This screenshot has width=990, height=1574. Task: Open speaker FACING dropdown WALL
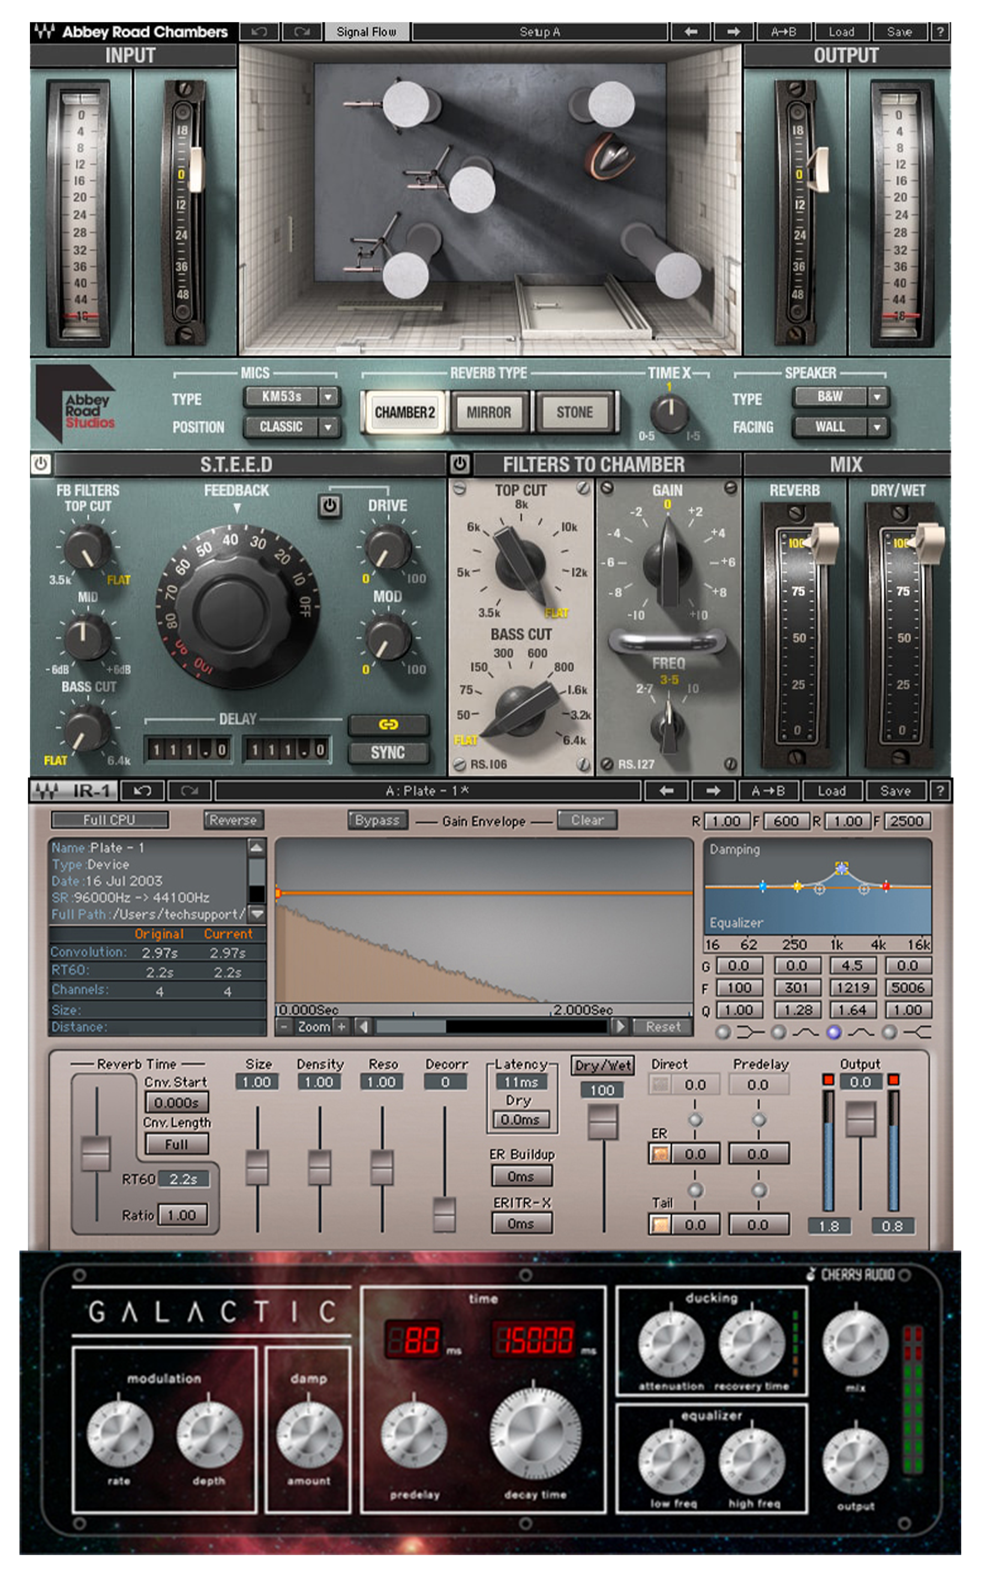841,427
